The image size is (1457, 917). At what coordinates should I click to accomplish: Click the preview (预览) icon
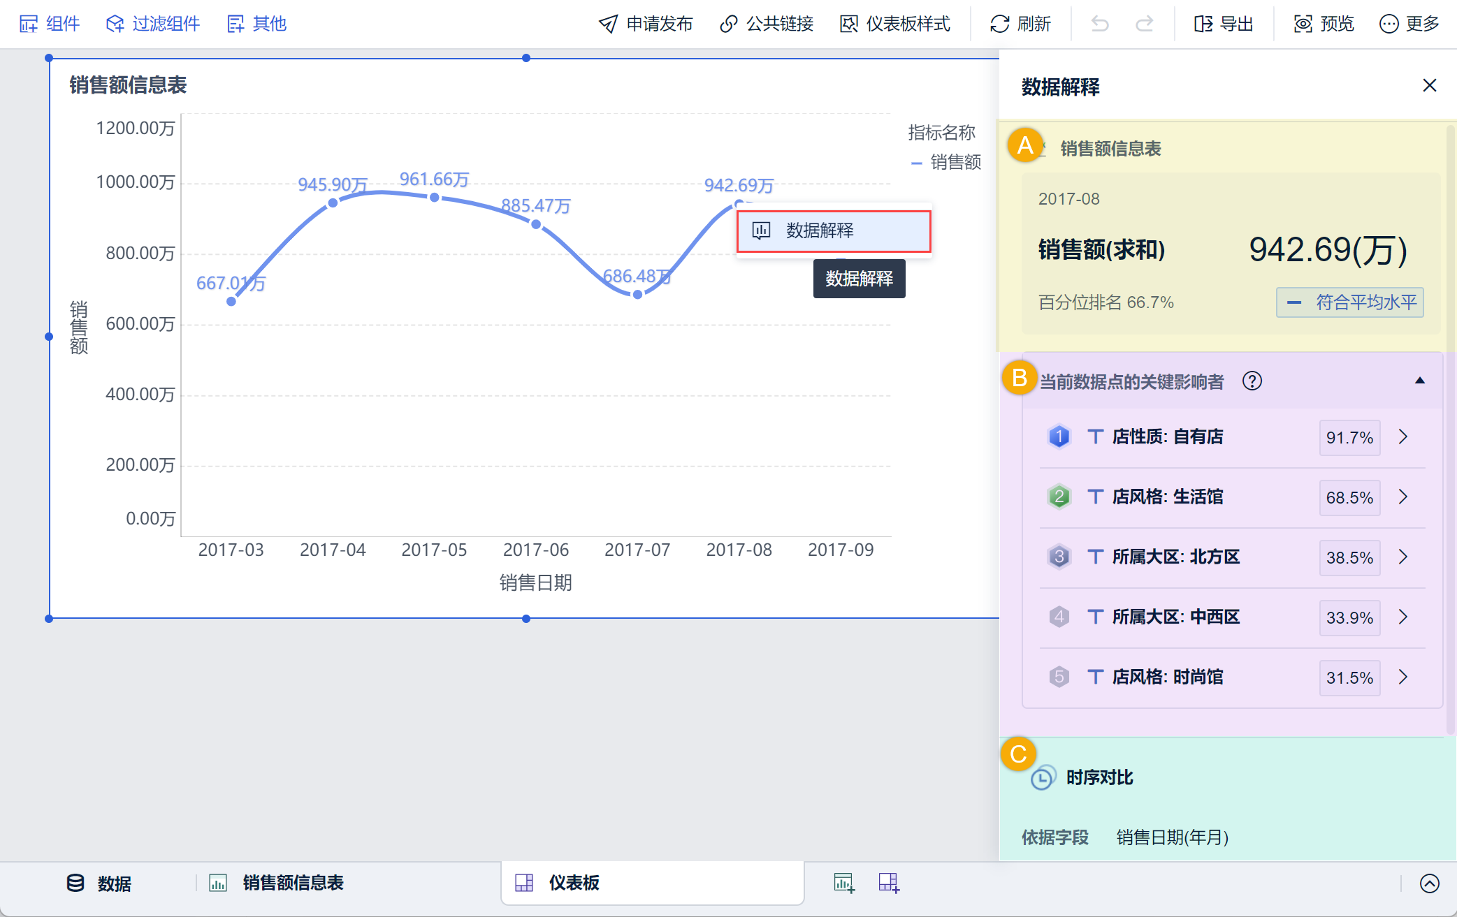[1303, 24]
